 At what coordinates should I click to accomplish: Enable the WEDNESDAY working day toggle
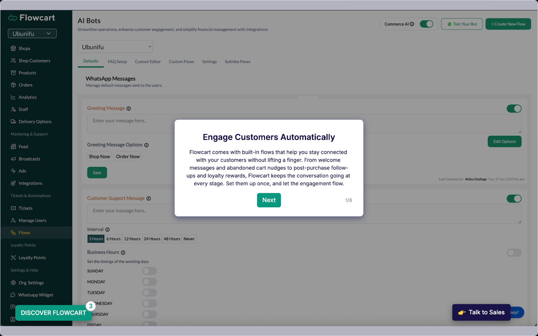[x=150, y=303]
